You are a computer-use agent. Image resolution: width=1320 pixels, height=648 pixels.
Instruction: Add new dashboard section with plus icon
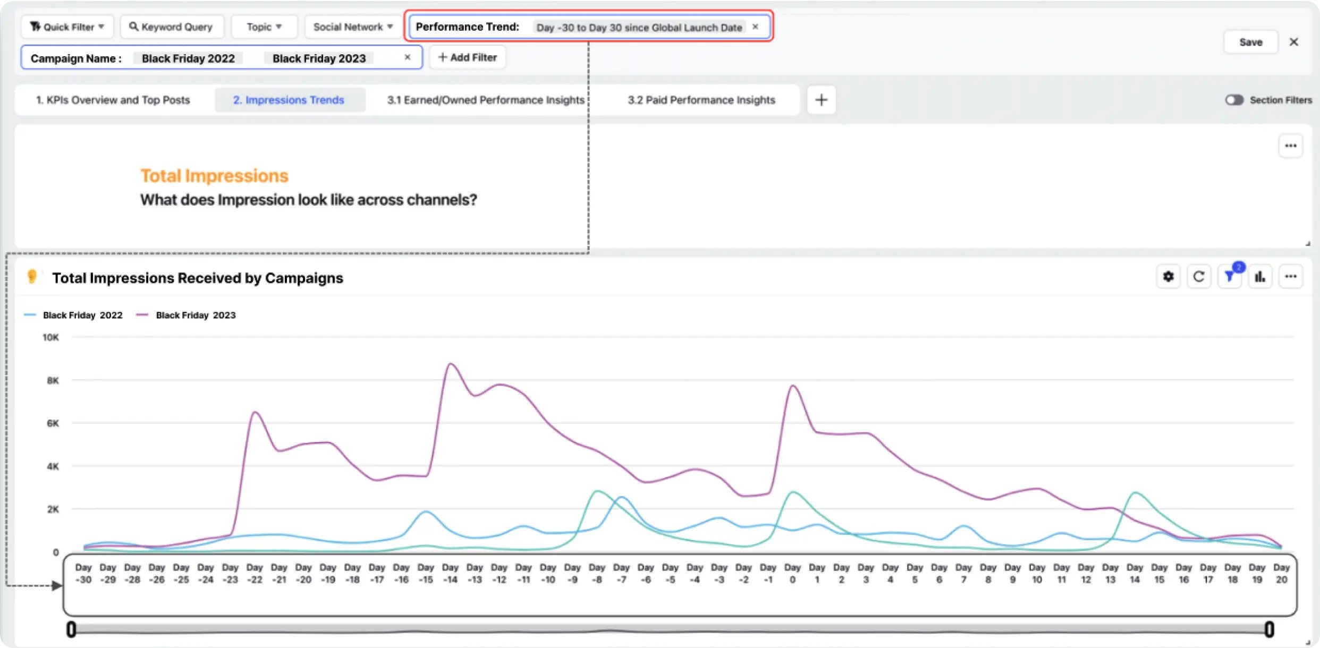point(821,100)
